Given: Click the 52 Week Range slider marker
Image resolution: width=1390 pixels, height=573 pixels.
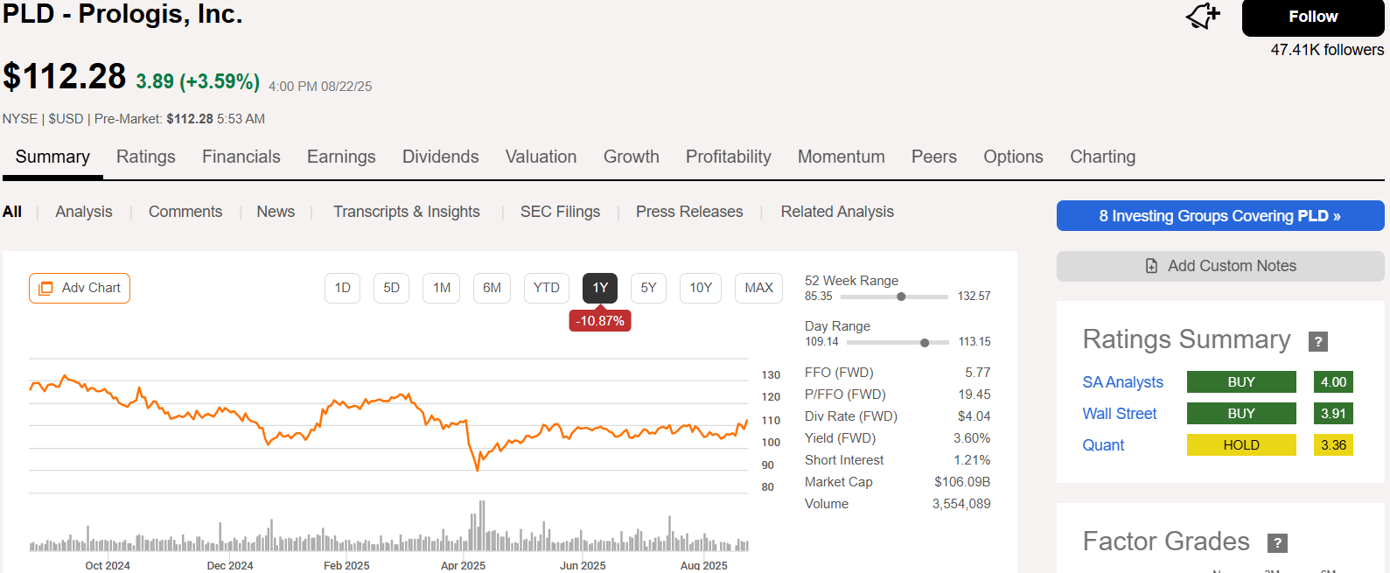Looking at the screenshot, I should (901, 297).
